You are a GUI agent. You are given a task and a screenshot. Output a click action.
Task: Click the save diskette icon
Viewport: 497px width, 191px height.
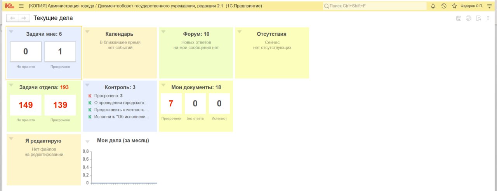[x=459, y=18]
